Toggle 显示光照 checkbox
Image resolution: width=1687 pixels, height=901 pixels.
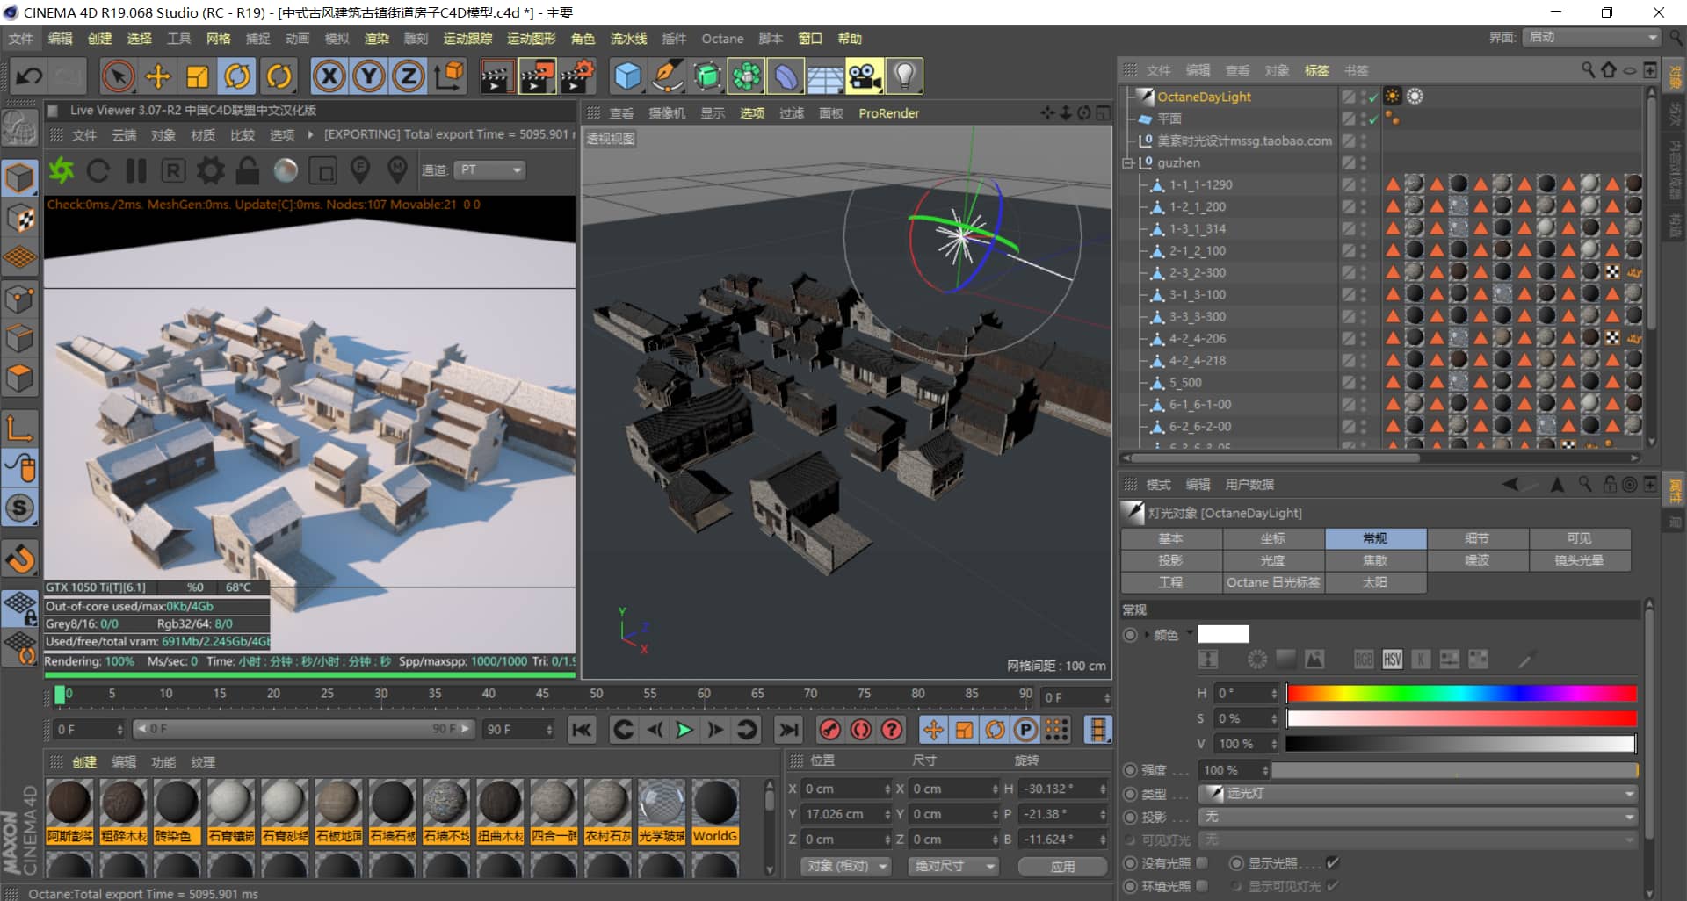(1332, 863)
